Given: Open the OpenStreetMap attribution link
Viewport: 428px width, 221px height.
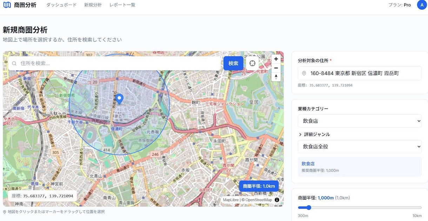Looking at the screenshot, I should coord(259,200).
